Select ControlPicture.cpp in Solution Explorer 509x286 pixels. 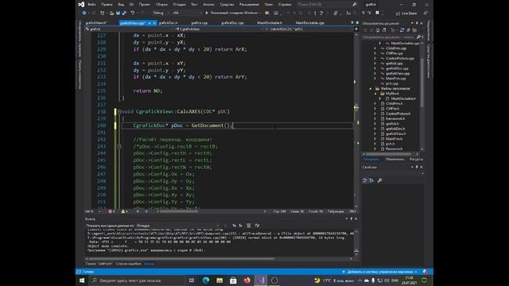[x=400, y=58]
